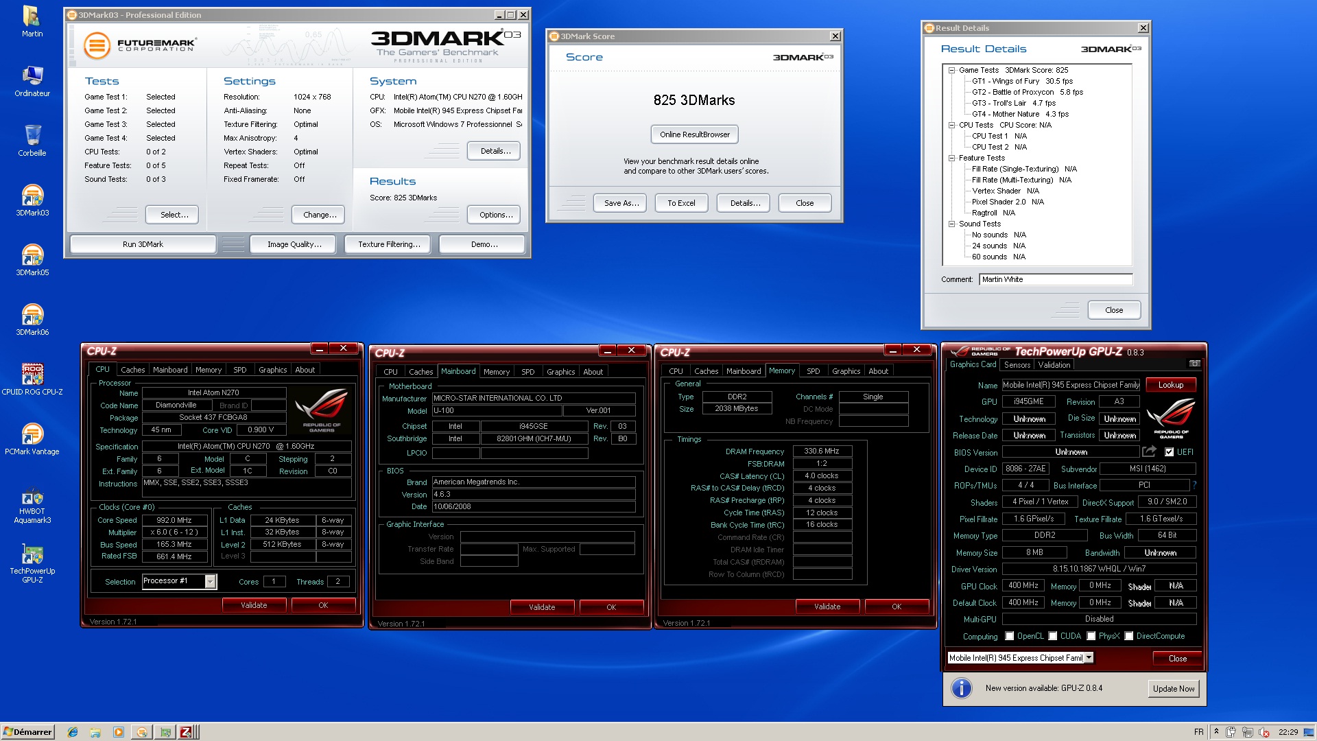Click Update Now in GPU-Z
The width and height of the screenshot is (1317, 741).
click(x=1174, y=689)
